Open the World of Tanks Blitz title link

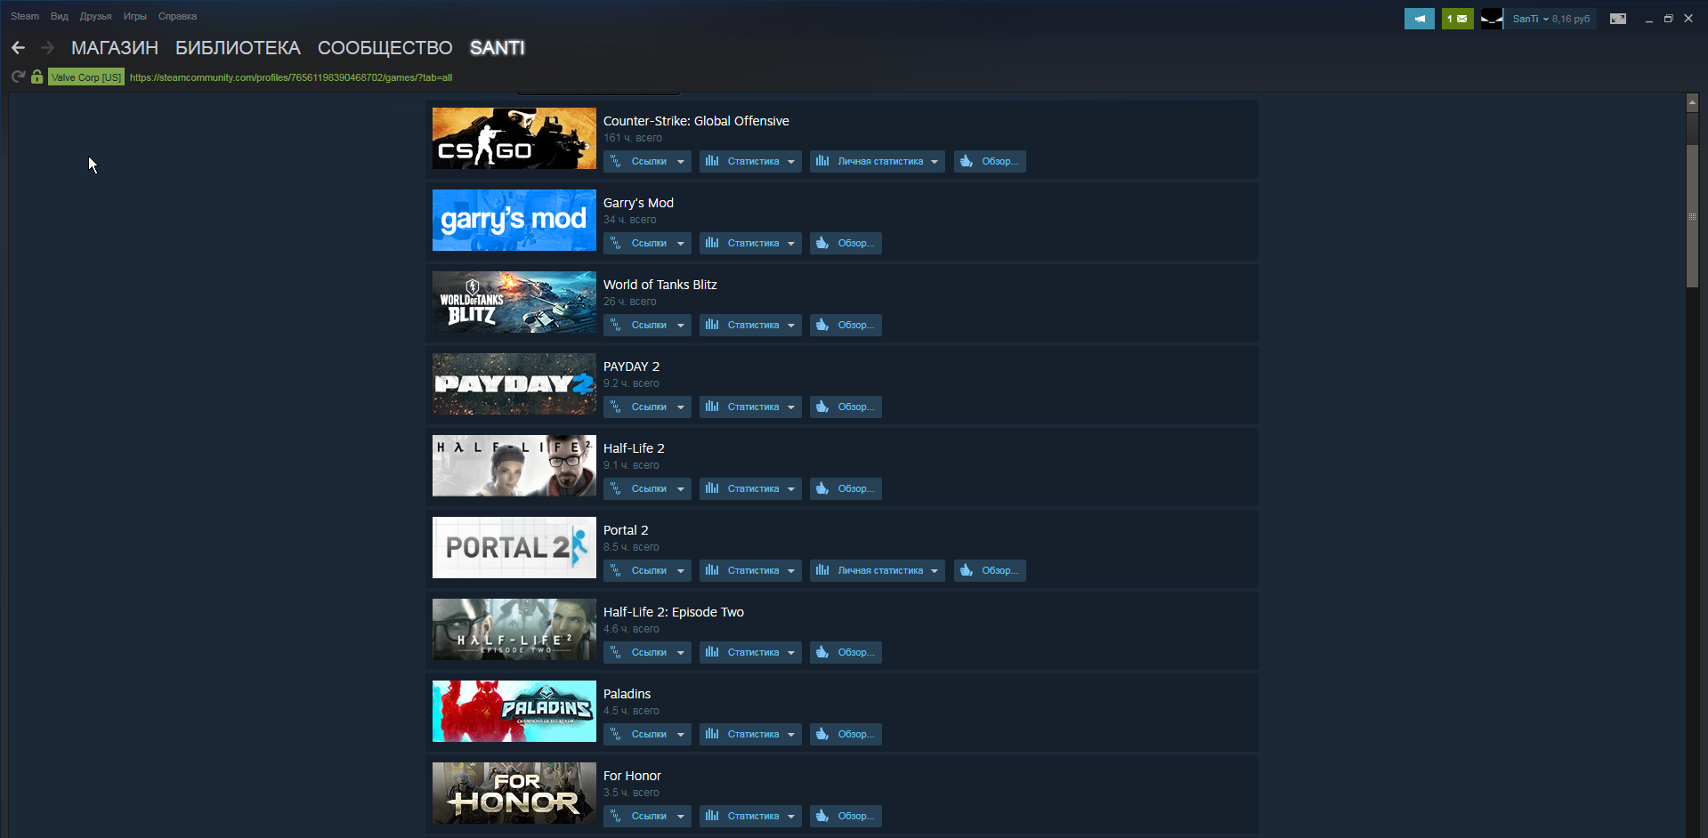[x=660, y=285]
